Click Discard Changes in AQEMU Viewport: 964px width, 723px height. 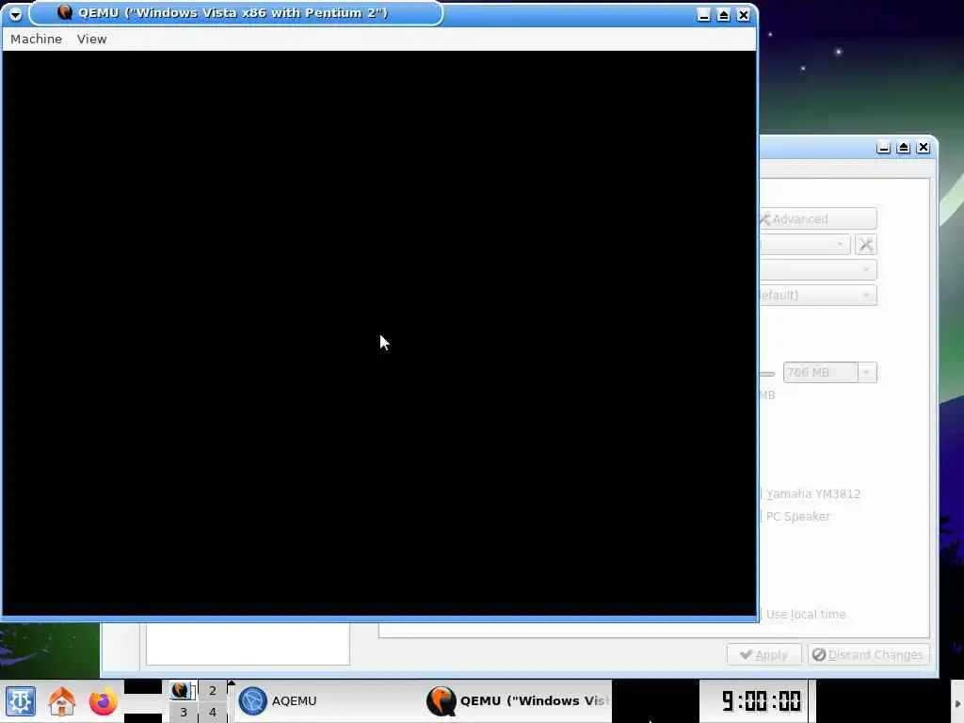[x=869, y=655]
